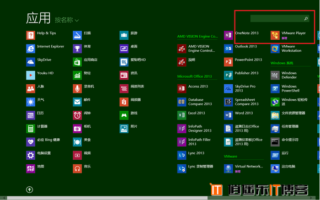Launch 任务管理器 Task Manager
This screenshot has height=200, width=320.
tap(285, 128)
